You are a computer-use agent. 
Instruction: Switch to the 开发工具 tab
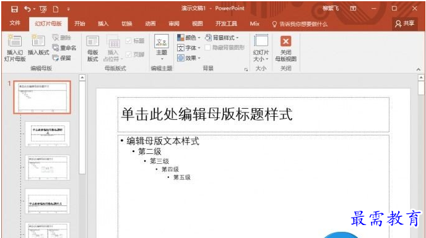[x=226, y=23]
